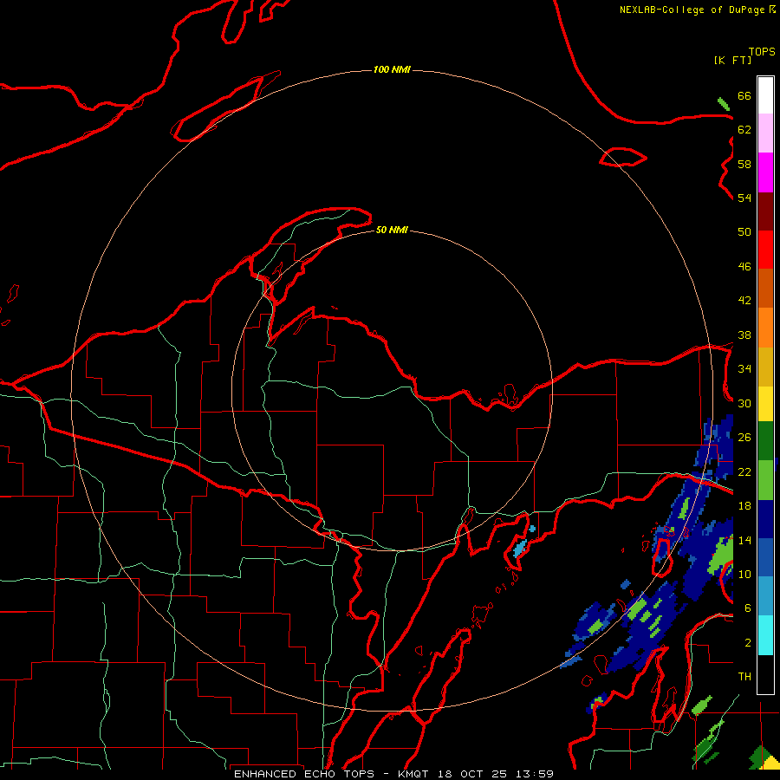Viewport: 780px width, 780px height.
Task: Click the 14 value on the legend scale
Action: [744, 540]
